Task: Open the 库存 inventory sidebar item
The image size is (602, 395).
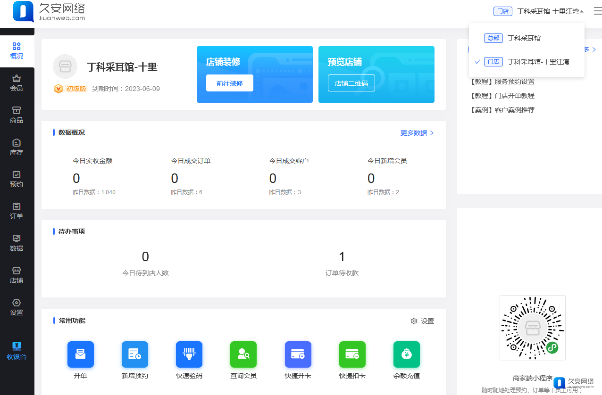Action: 17,147
